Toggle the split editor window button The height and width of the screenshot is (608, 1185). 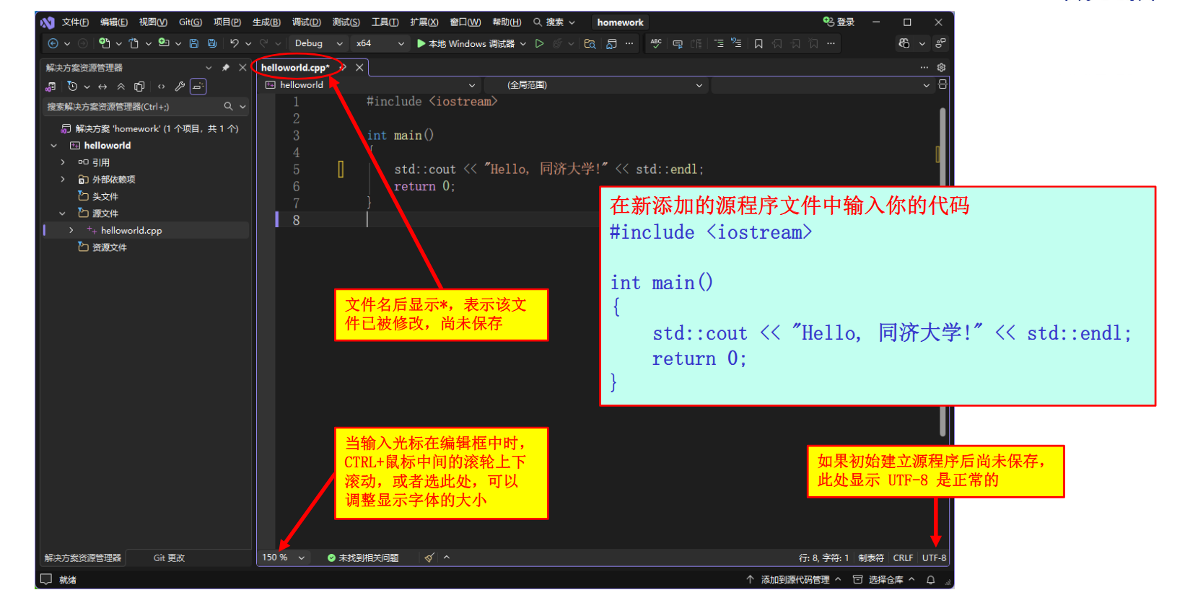point(943,84)
